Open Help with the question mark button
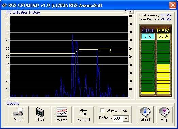178x129 pixels. pos(164,115)
